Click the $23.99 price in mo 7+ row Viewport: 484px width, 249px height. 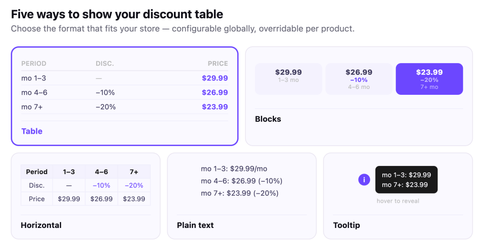click(x=215, y=107)
